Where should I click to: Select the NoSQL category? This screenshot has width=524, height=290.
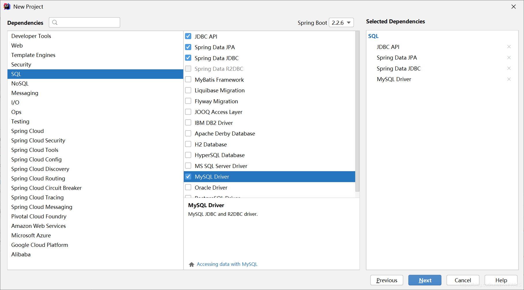[95, 83]
